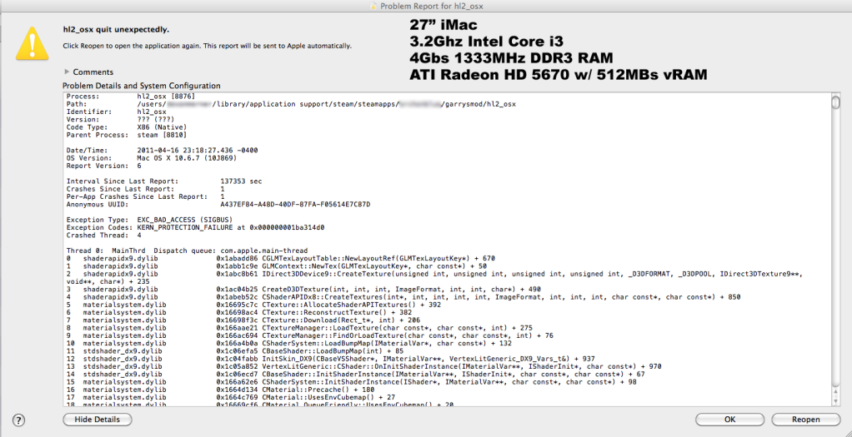Reopen the hl2_osx application
Screen dimensions: 852x437
(x=806, y=420)
